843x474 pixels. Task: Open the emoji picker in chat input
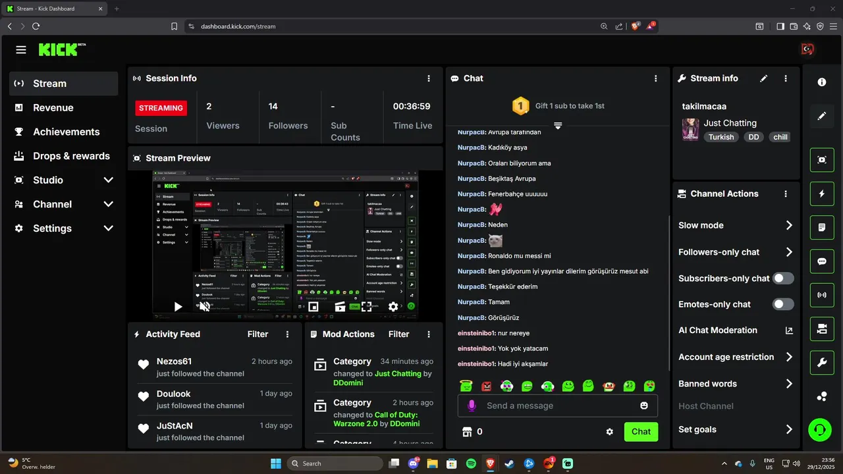click(644, 406)
